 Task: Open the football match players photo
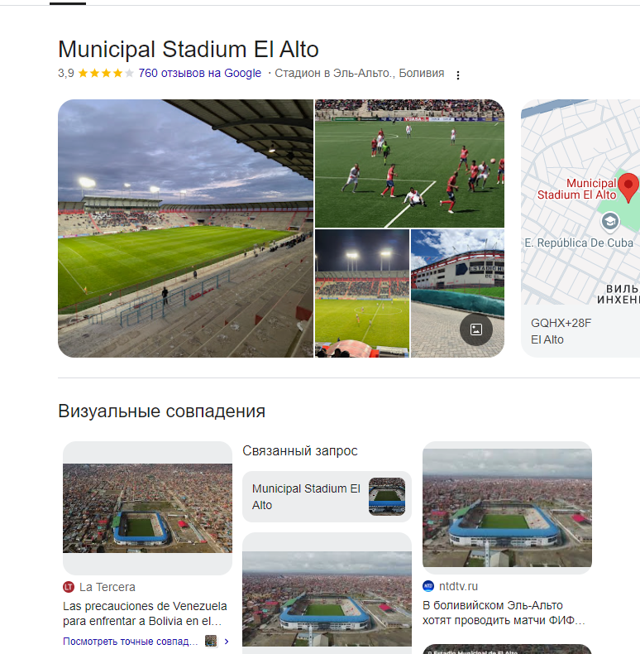(x=409, y=163)
